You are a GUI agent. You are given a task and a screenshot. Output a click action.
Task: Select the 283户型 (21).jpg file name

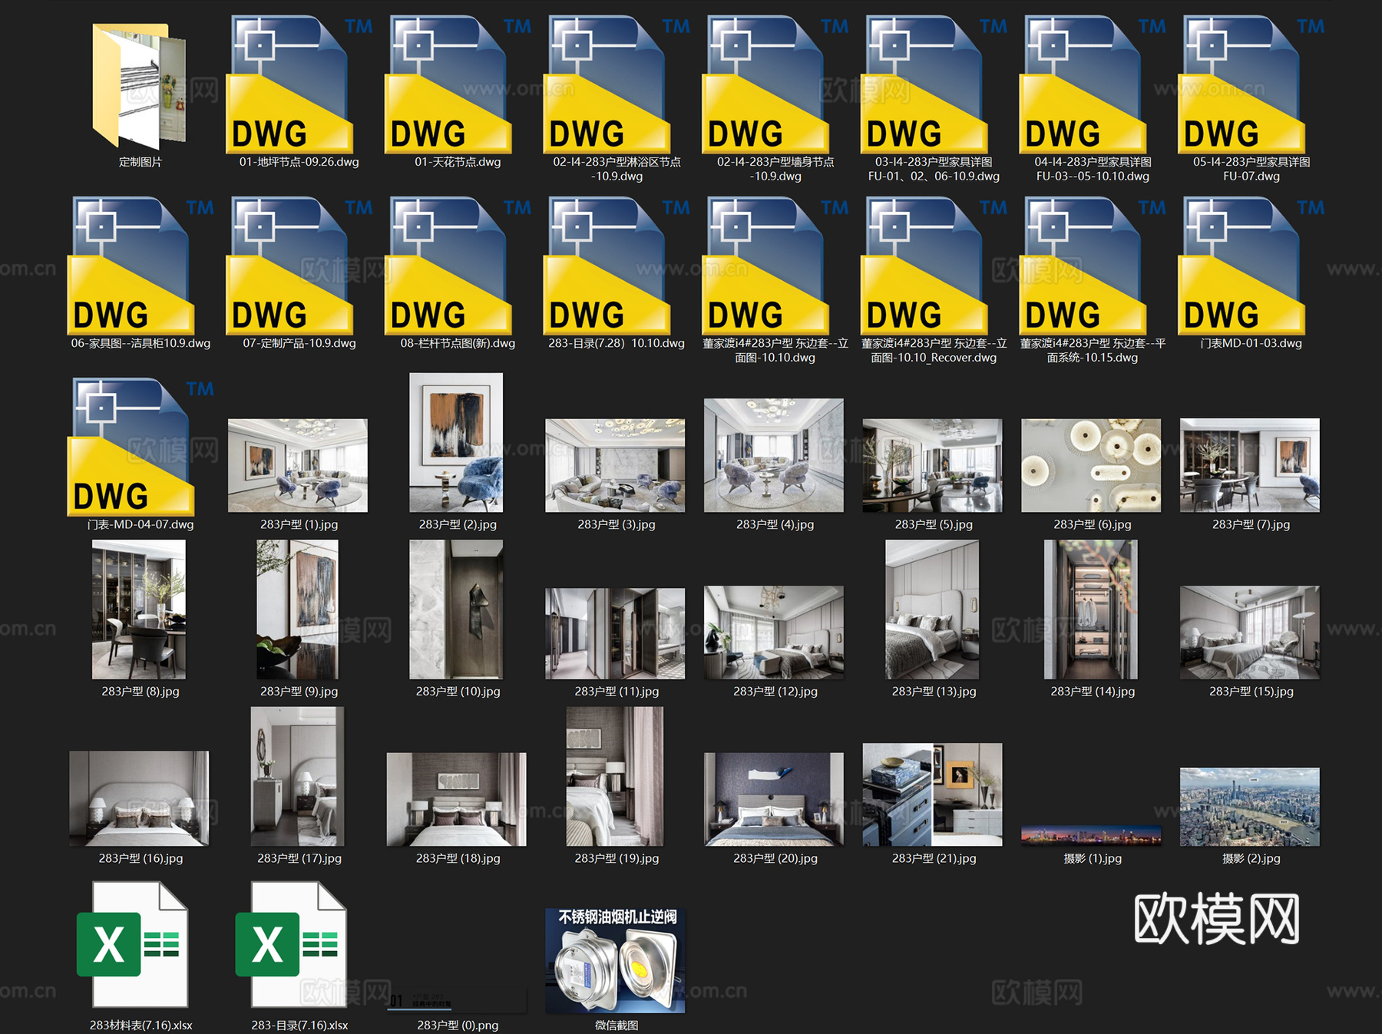coord(934,858)
